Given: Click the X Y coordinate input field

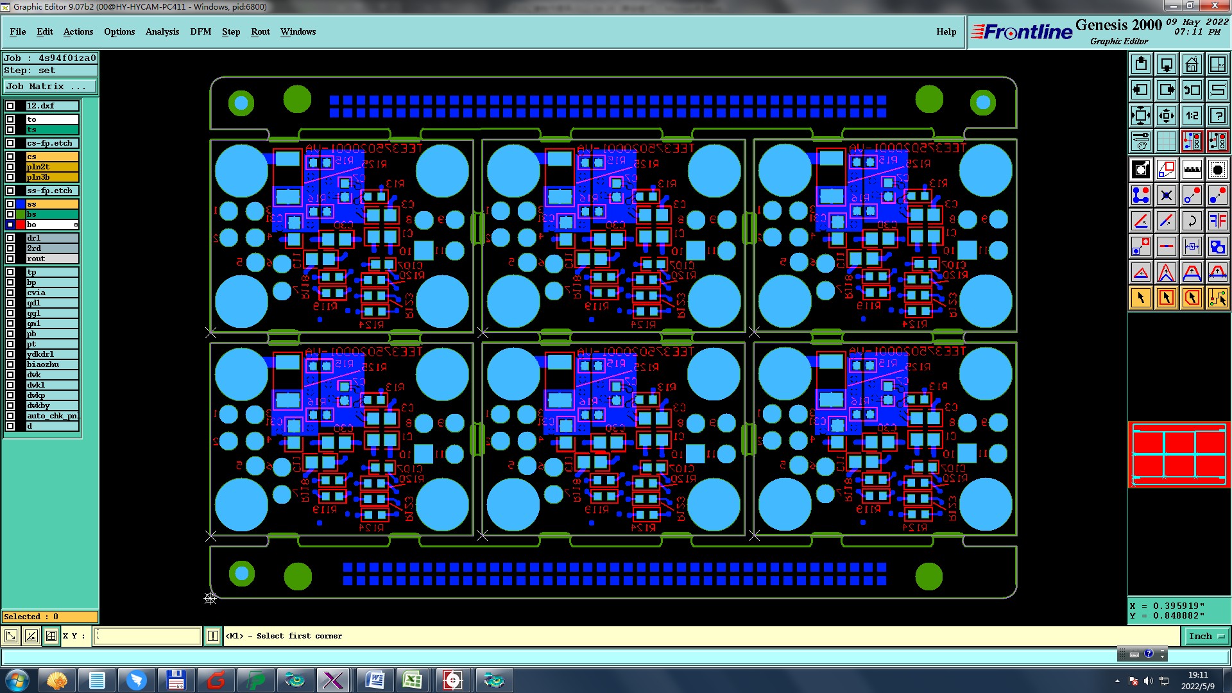Looking at the screenshot, I should coord(148,636).
